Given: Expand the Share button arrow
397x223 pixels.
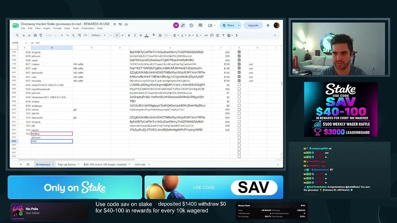Looking at the screenshot, I should point(239,25).
